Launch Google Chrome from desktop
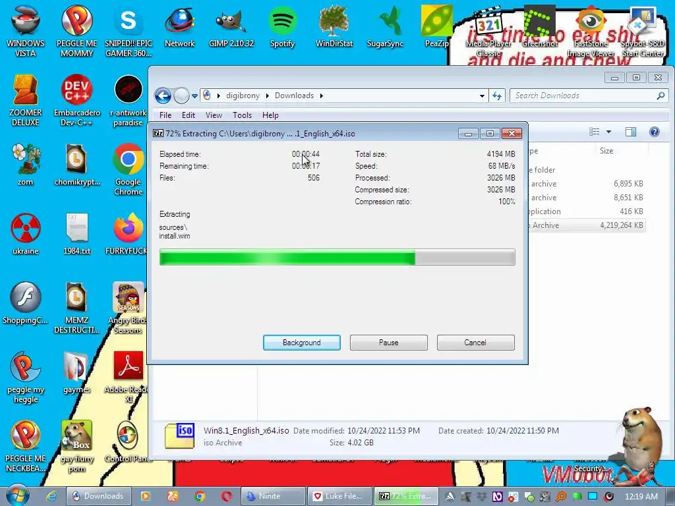Viewport: 675px width, 506px height. [x=129, y=169]
